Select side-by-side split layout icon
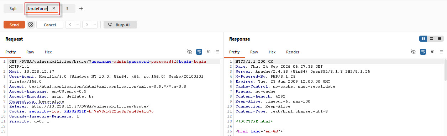447x136 pixels. (x=423, y=38)
